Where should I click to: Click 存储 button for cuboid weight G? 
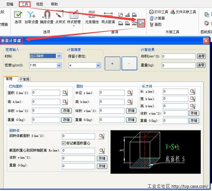pyautogui.click(x=194, y=121)
